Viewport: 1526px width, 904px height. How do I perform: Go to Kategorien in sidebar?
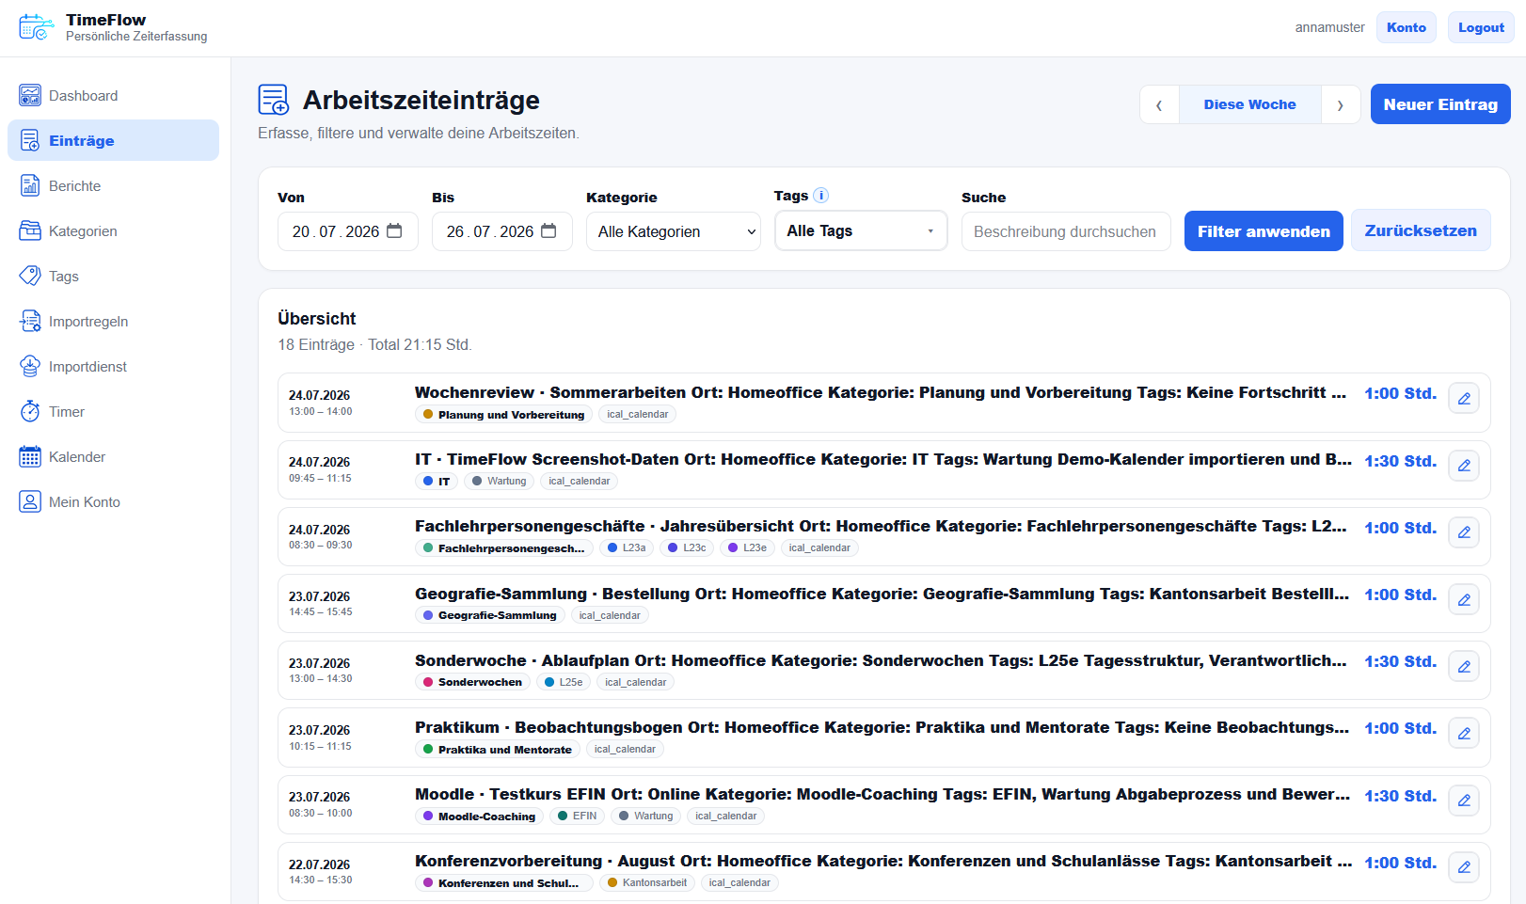113,230
